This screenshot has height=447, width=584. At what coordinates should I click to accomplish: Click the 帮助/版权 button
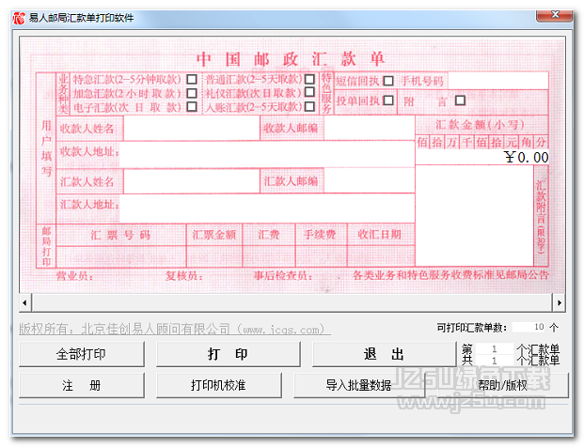click(503, 385)
